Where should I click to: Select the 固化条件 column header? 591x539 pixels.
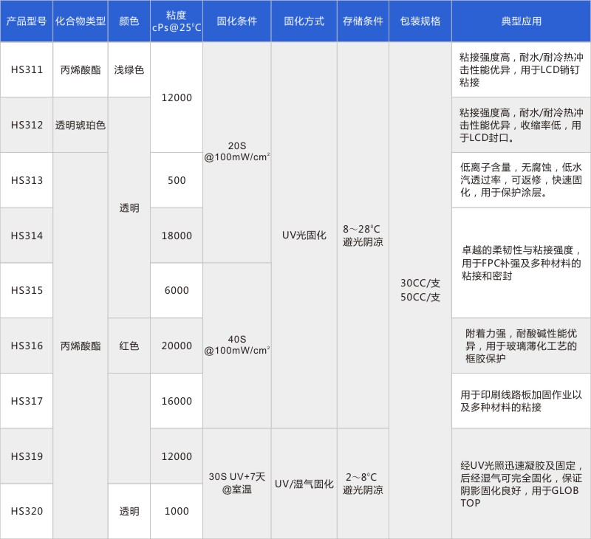pos(236,21)
